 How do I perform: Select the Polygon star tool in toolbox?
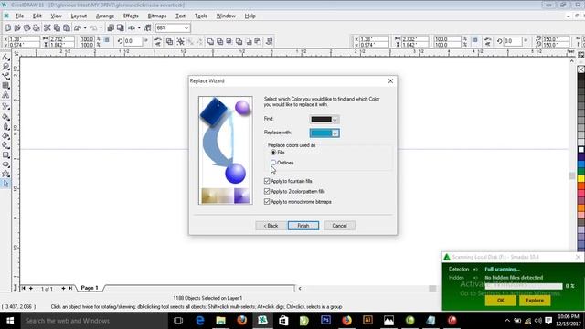pyautogui.click(x=5, y=174)
